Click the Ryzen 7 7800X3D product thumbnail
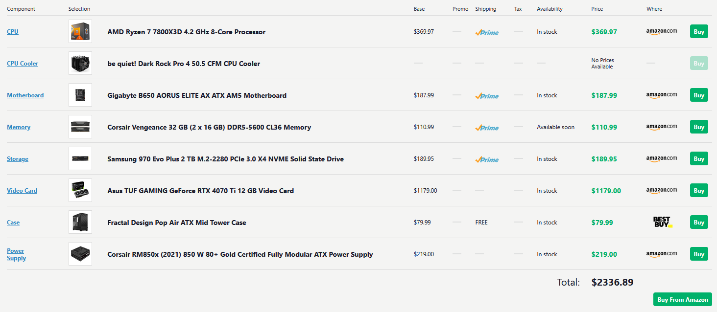This screenshot has height=312, width=717. (80, 31)
